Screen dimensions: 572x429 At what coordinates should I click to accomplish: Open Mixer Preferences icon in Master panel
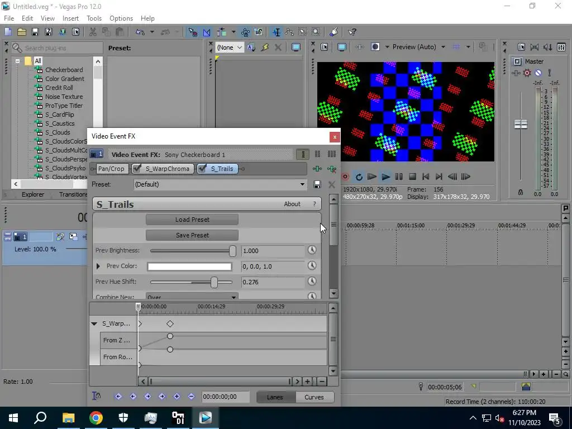521,47
